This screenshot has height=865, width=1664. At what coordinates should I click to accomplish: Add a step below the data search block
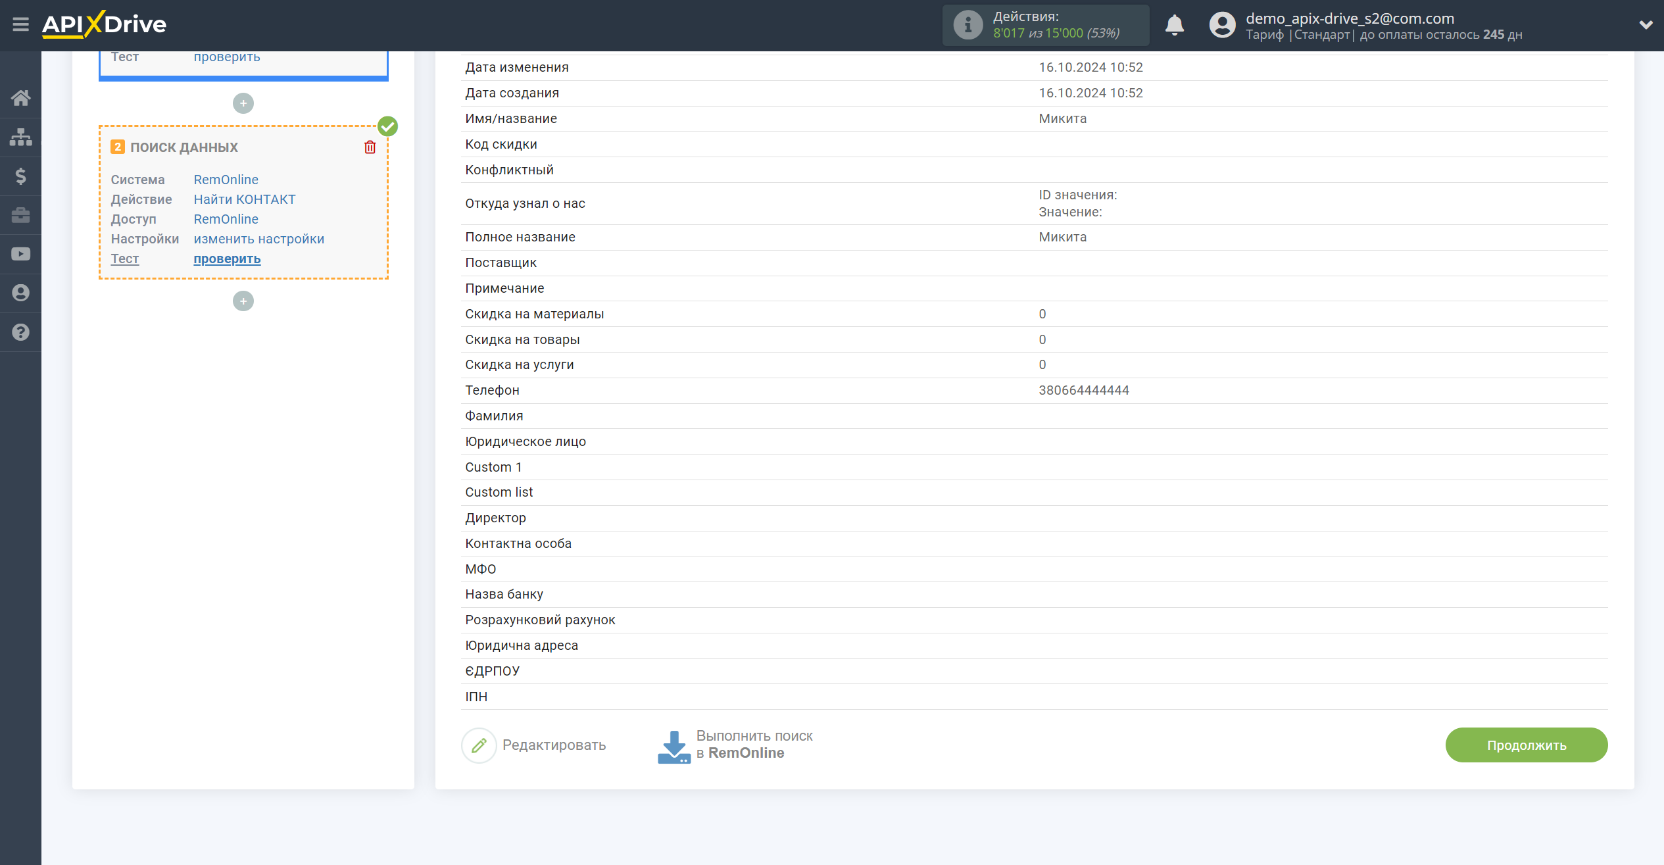tap(243, 301)
